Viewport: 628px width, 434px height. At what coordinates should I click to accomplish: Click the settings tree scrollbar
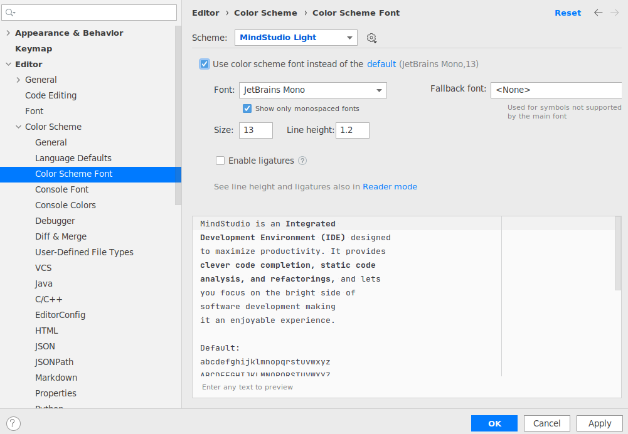(x=178, y=115)
